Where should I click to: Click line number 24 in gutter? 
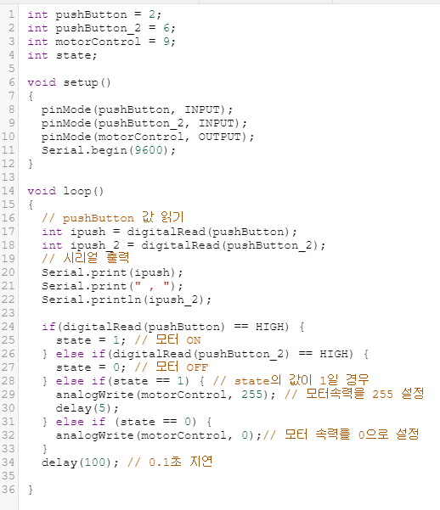pyautogui.click(x=8, y=326)
